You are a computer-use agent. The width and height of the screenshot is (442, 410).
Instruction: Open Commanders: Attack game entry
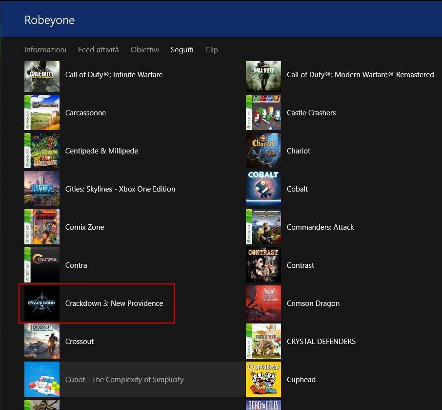(320, 227)
